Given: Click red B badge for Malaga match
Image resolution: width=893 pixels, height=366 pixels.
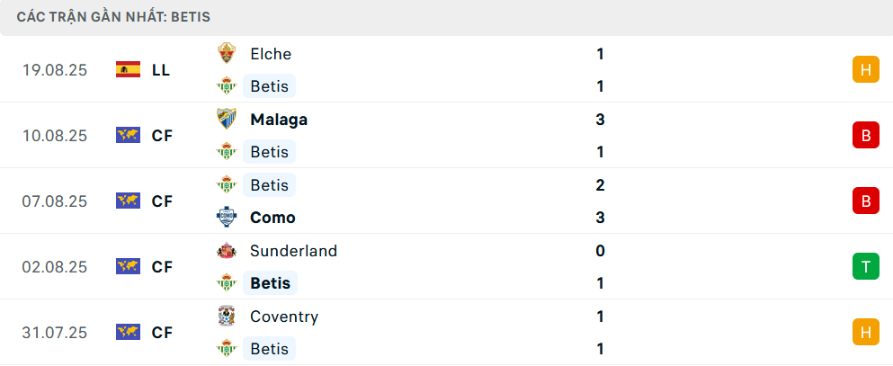Looking at the screenshot, I should pyautogui.click(x=865, y=136).
